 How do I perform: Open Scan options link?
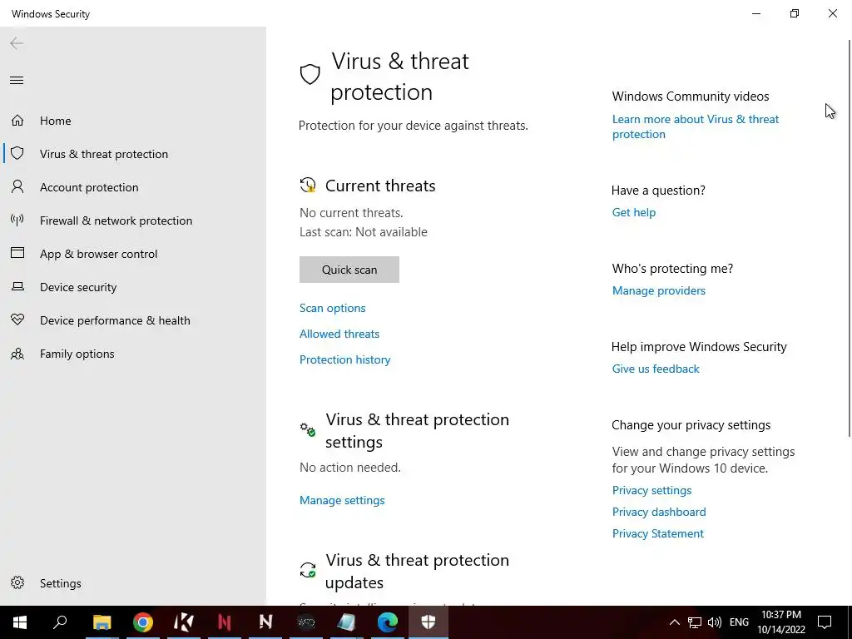coord(333,308)
